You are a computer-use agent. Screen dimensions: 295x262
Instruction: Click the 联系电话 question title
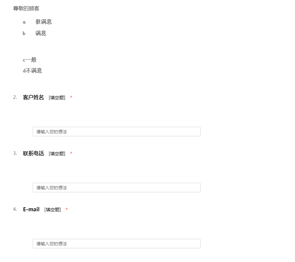point(33,153)
